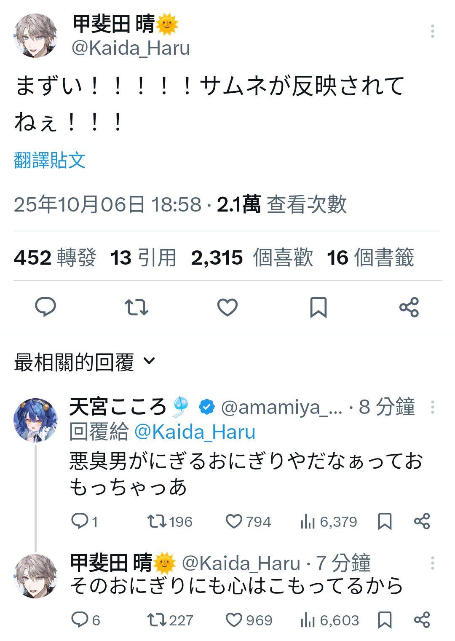Repost the main post about the thumbnail

(x=136, y=307)
